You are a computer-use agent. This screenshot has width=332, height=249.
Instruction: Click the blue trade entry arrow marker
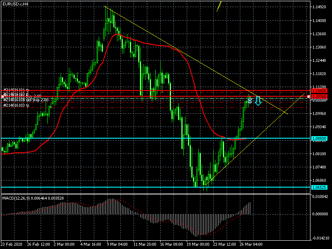pyautogui.click(x=250, y=100)
